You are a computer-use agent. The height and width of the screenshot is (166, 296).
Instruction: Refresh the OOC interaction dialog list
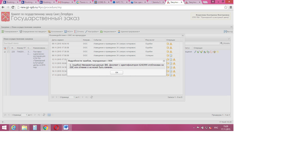[91, 97]
